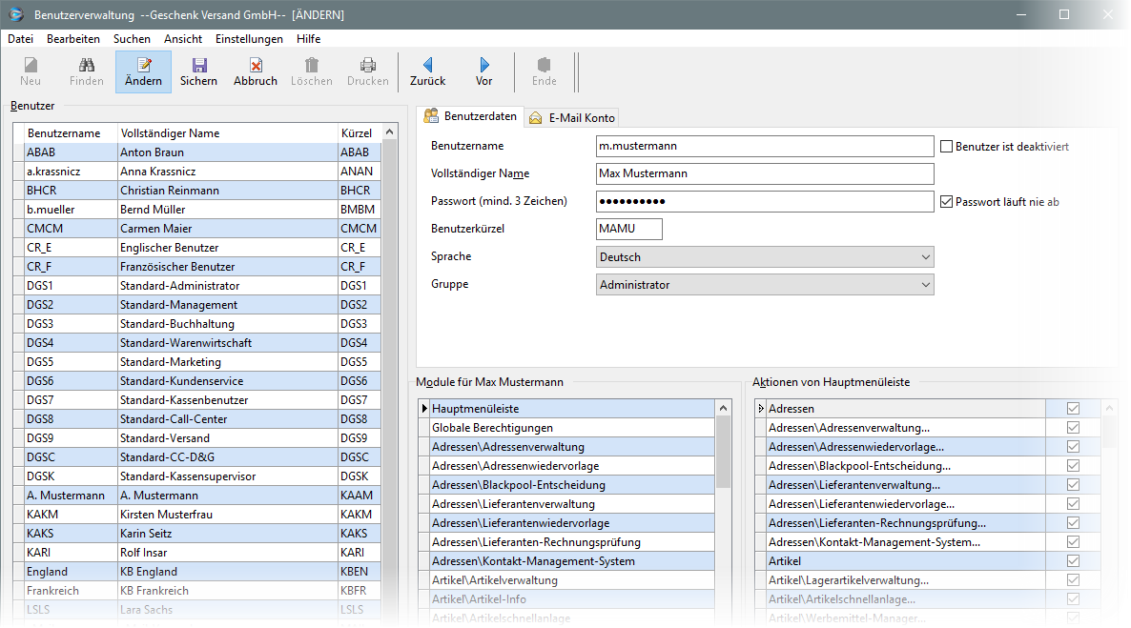Click the Neu new document icon
Screen dimensions: 1131x628
tap(31, 66)
